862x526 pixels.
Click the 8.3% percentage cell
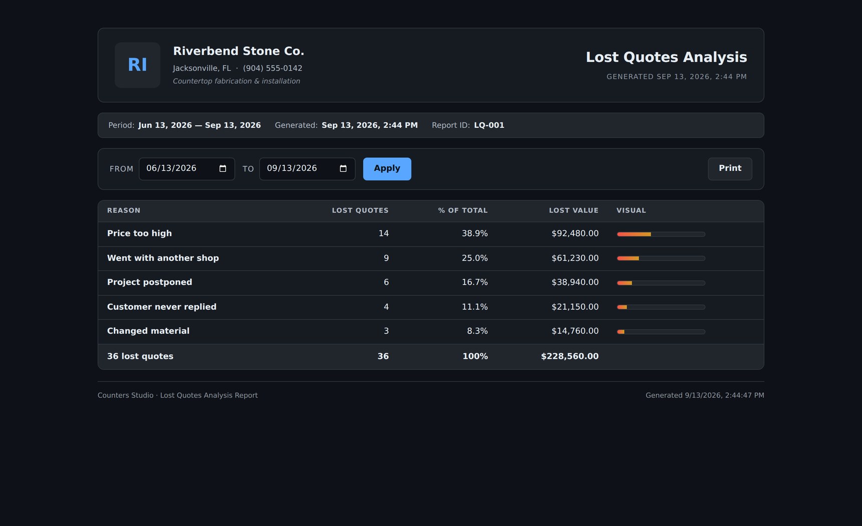[x=477, y=331]
